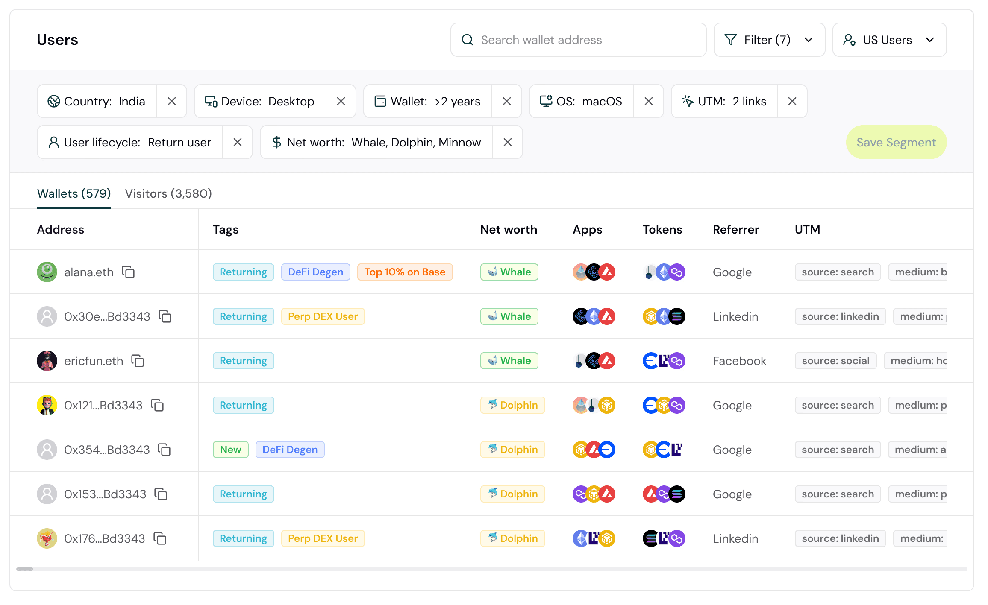
Task: Click the Whale badge for ericfun.eth
Action: pos(509,361)
